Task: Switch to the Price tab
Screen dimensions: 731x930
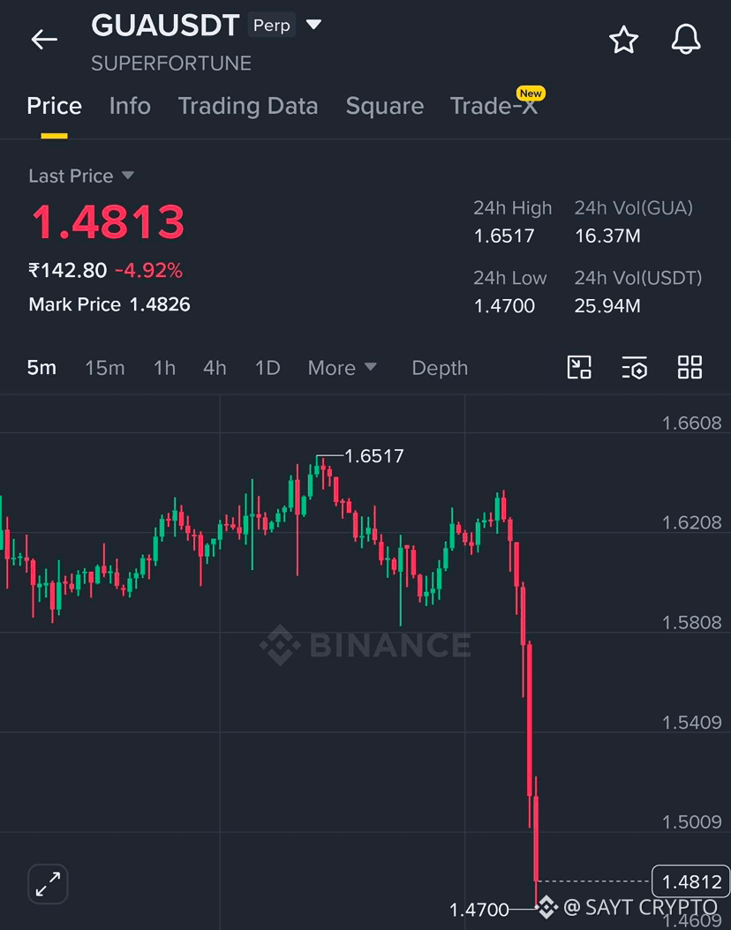Action: [54, 106]
